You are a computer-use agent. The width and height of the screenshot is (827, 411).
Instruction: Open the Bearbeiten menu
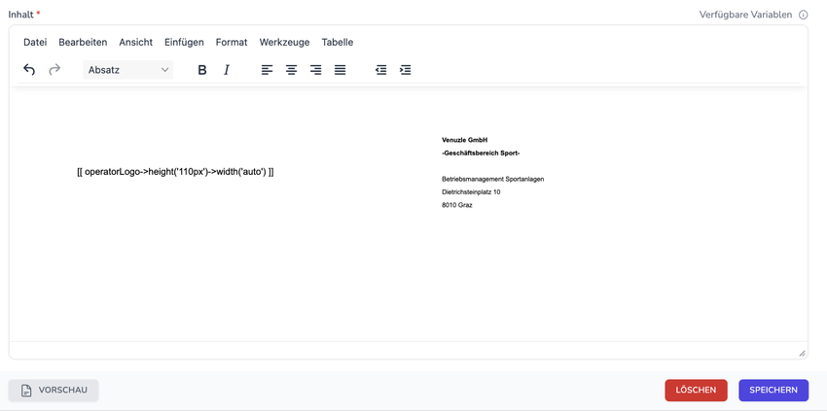[x=83, y=42]
